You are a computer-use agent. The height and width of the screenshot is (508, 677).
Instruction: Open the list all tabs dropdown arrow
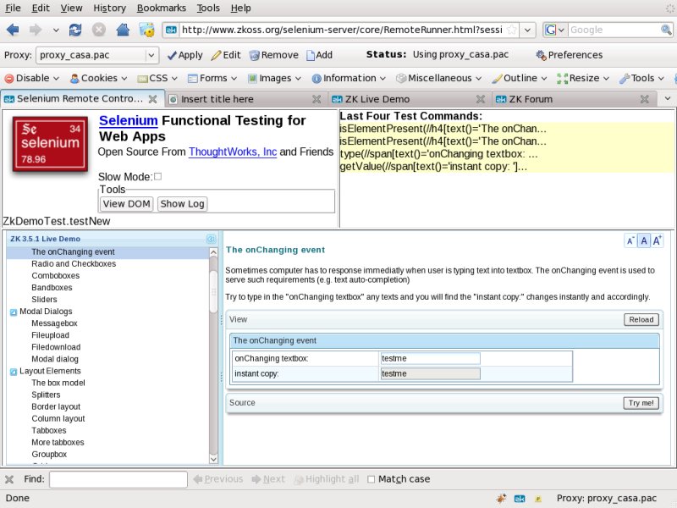(668, 98)
